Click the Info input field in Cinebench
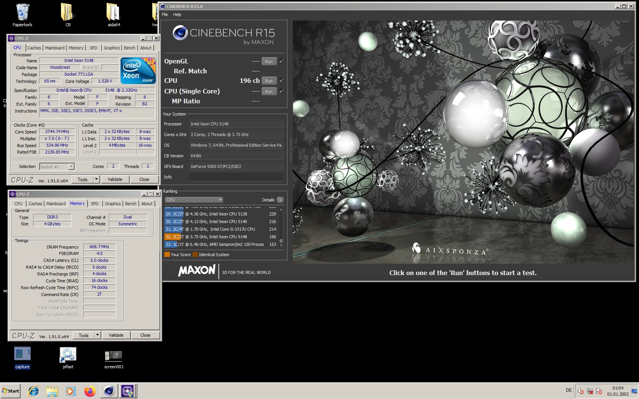 (236, 177)
